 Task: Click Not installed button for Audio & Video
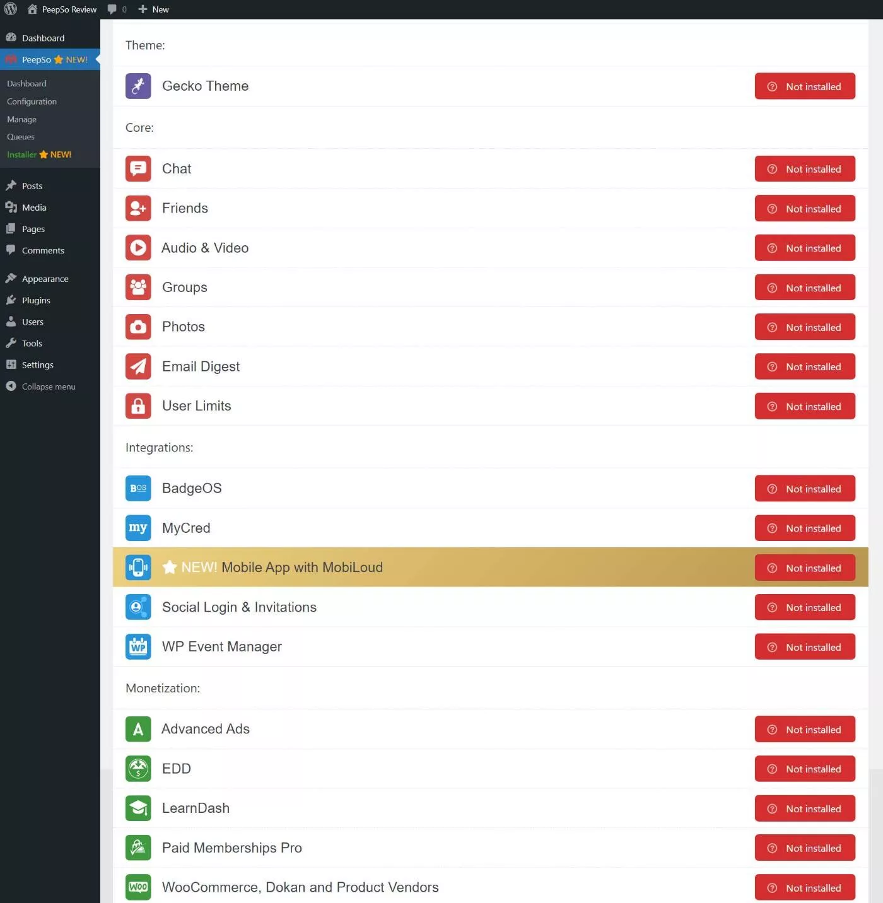tap(805, 248)
